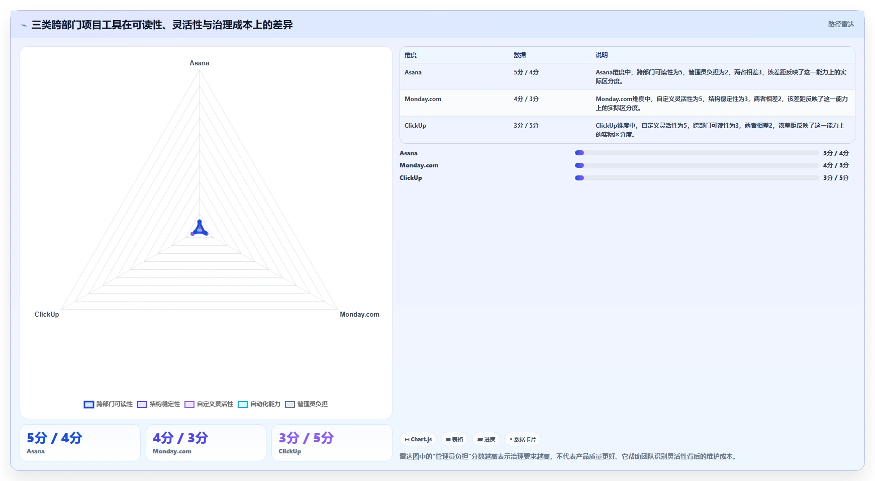Toggle the 跨部门可读性 legend series

click(x=108, y=404)
